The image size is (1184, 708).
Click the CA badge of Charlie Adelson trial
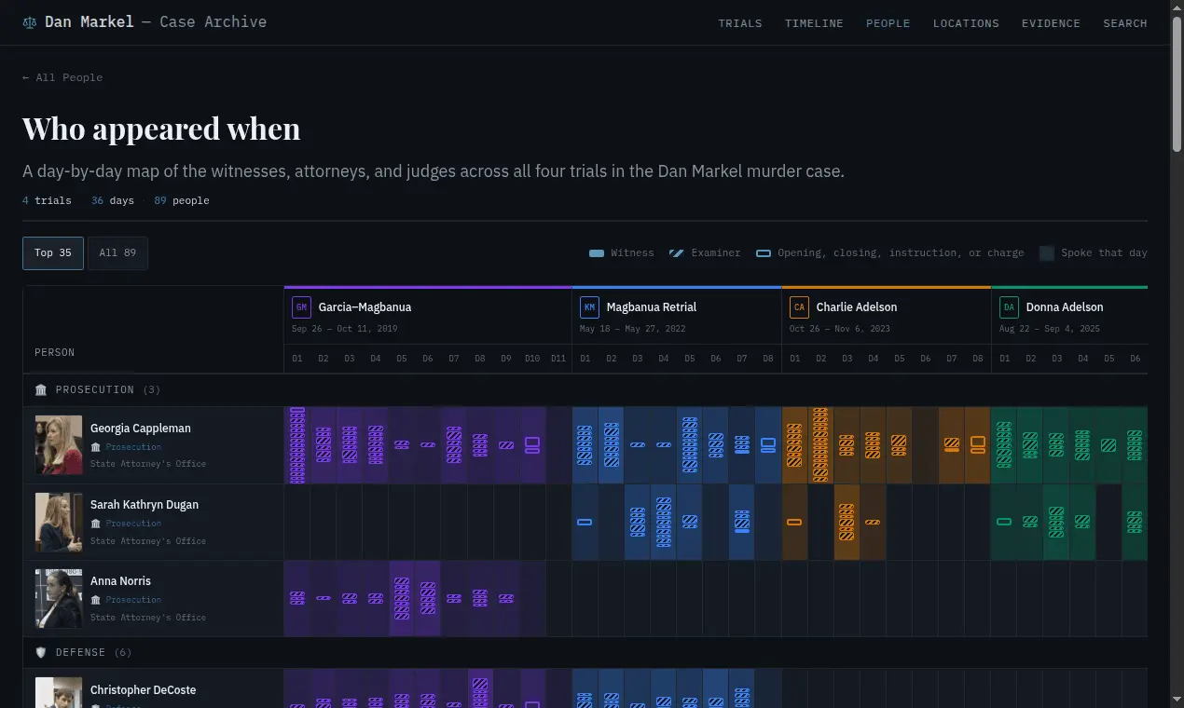[799, 307]
